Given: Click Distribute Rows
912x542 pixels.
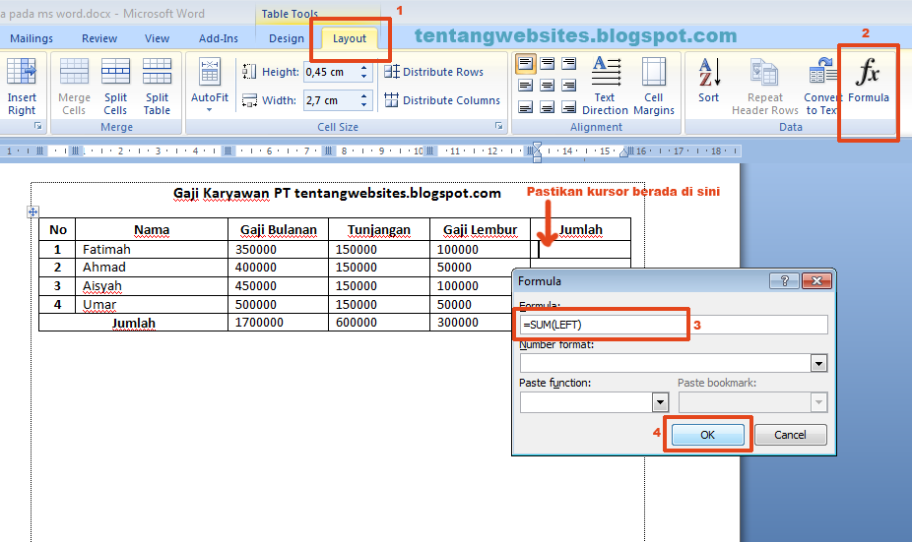Looking at the screenshot, I should [433, 72].
